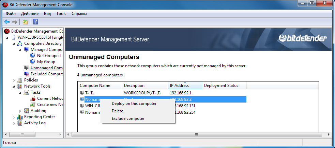
Task: Click the monitor icon of WIN-CJU row
Action: [x=82, y=106]
